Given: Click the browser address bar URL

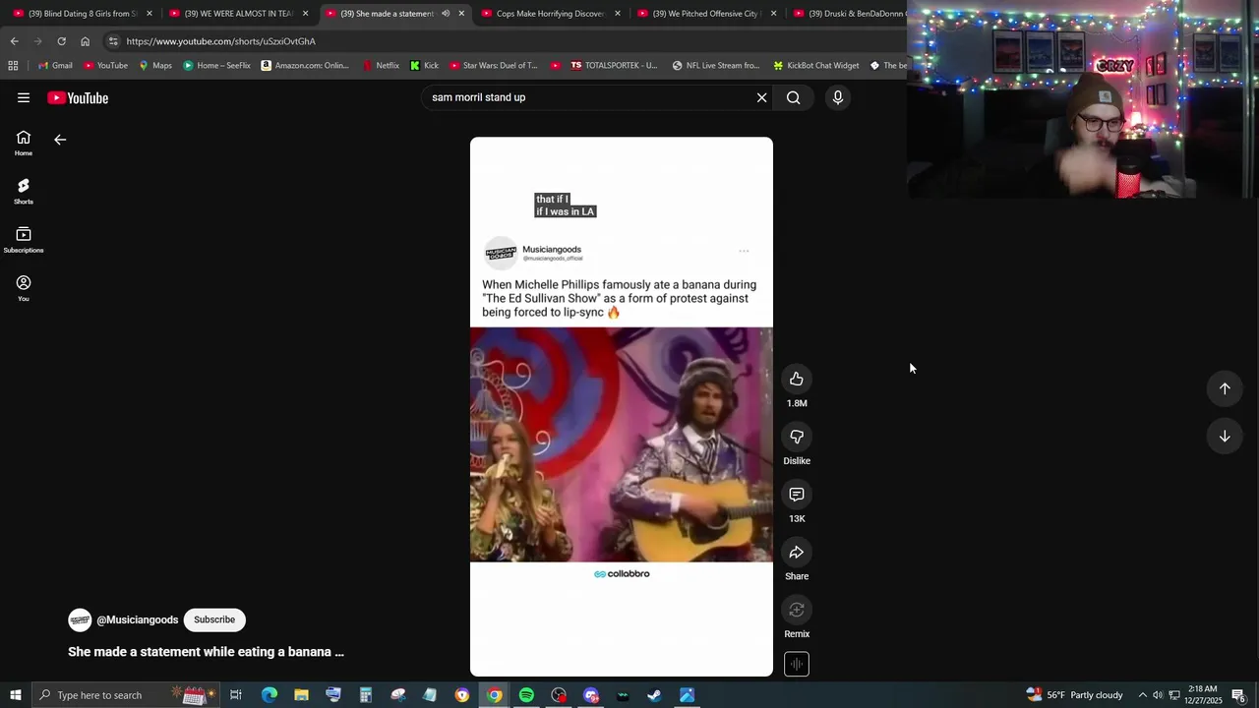Looking at the screenshot, I should [x=221, y=41].
